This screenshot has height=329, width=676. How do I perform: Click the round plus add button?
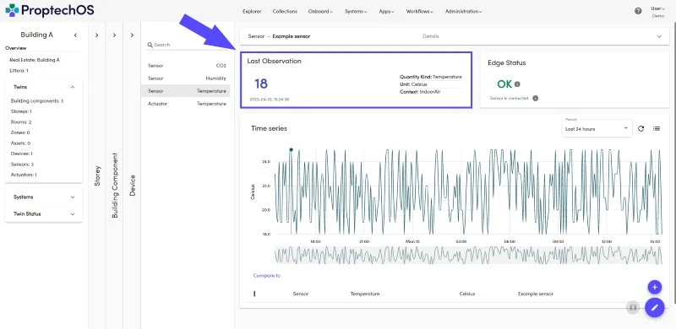[654, 287]
